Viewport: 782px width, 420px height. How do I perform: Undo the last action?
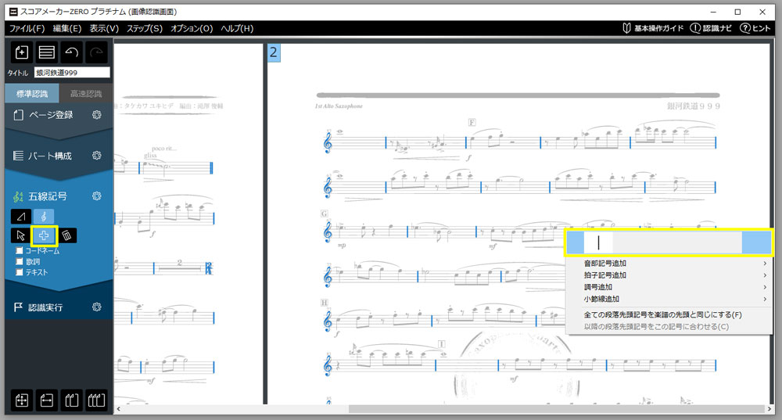pyautogui.click(x=72, y=52)
